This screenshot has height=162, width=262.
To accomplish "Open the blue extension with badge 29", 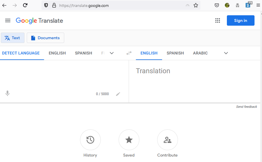I will (x=248, y=5).
